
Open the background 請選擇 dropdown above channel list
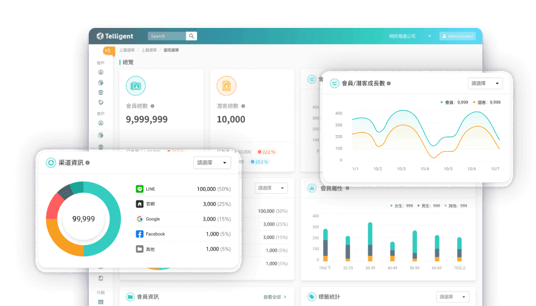point(271,188)
